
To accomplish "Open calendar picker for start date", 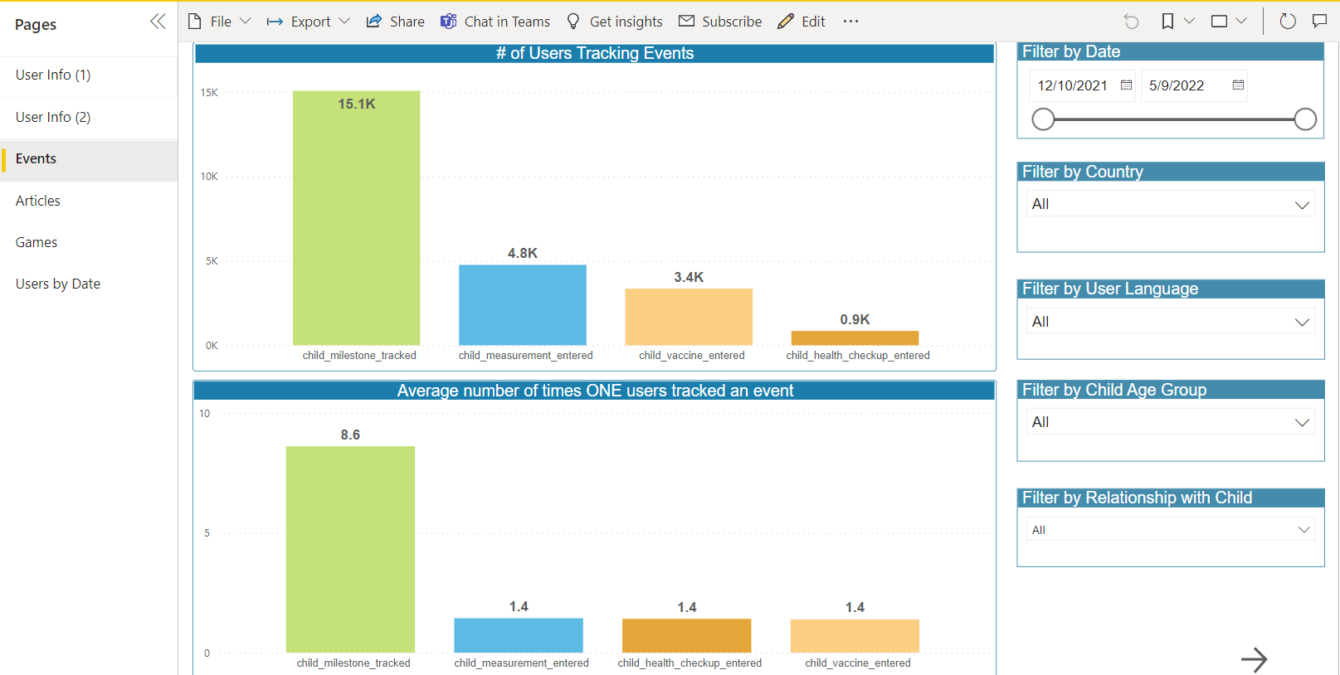I will tap(1126, 85).
